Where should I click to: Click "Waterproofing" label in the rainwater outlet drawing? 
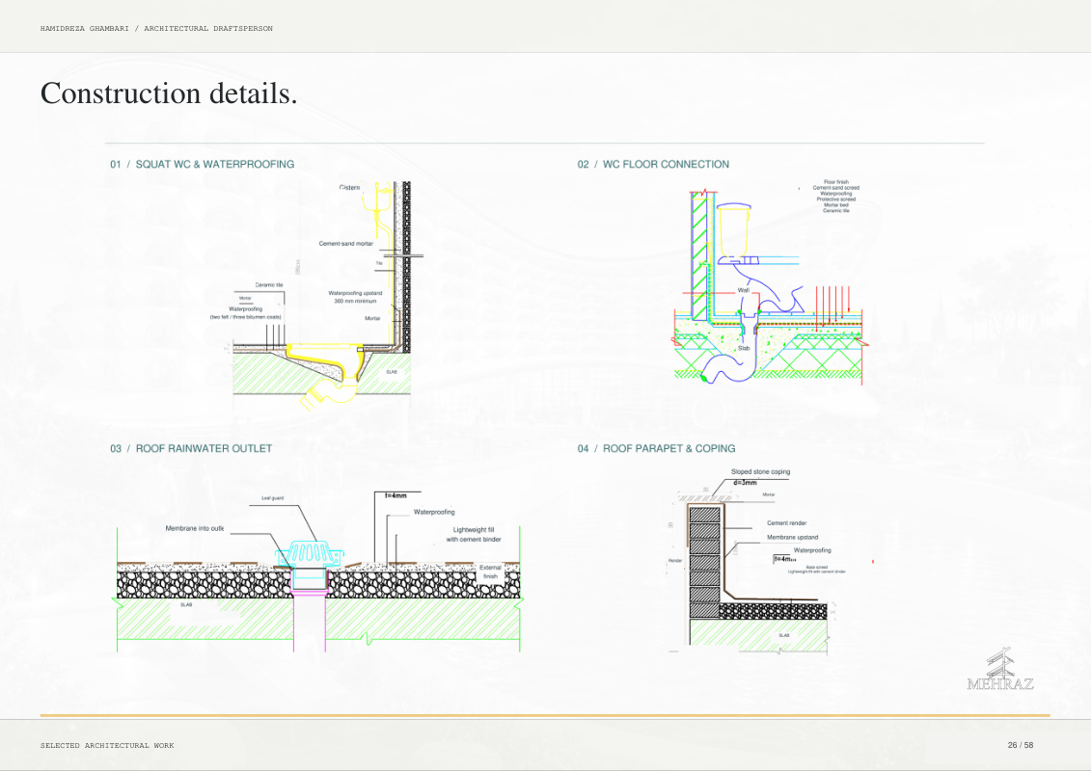pos(434,512)
